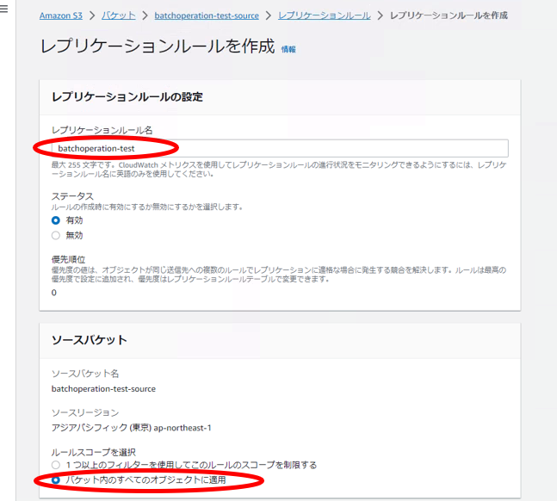Select the 有効 status radio button

56,220
